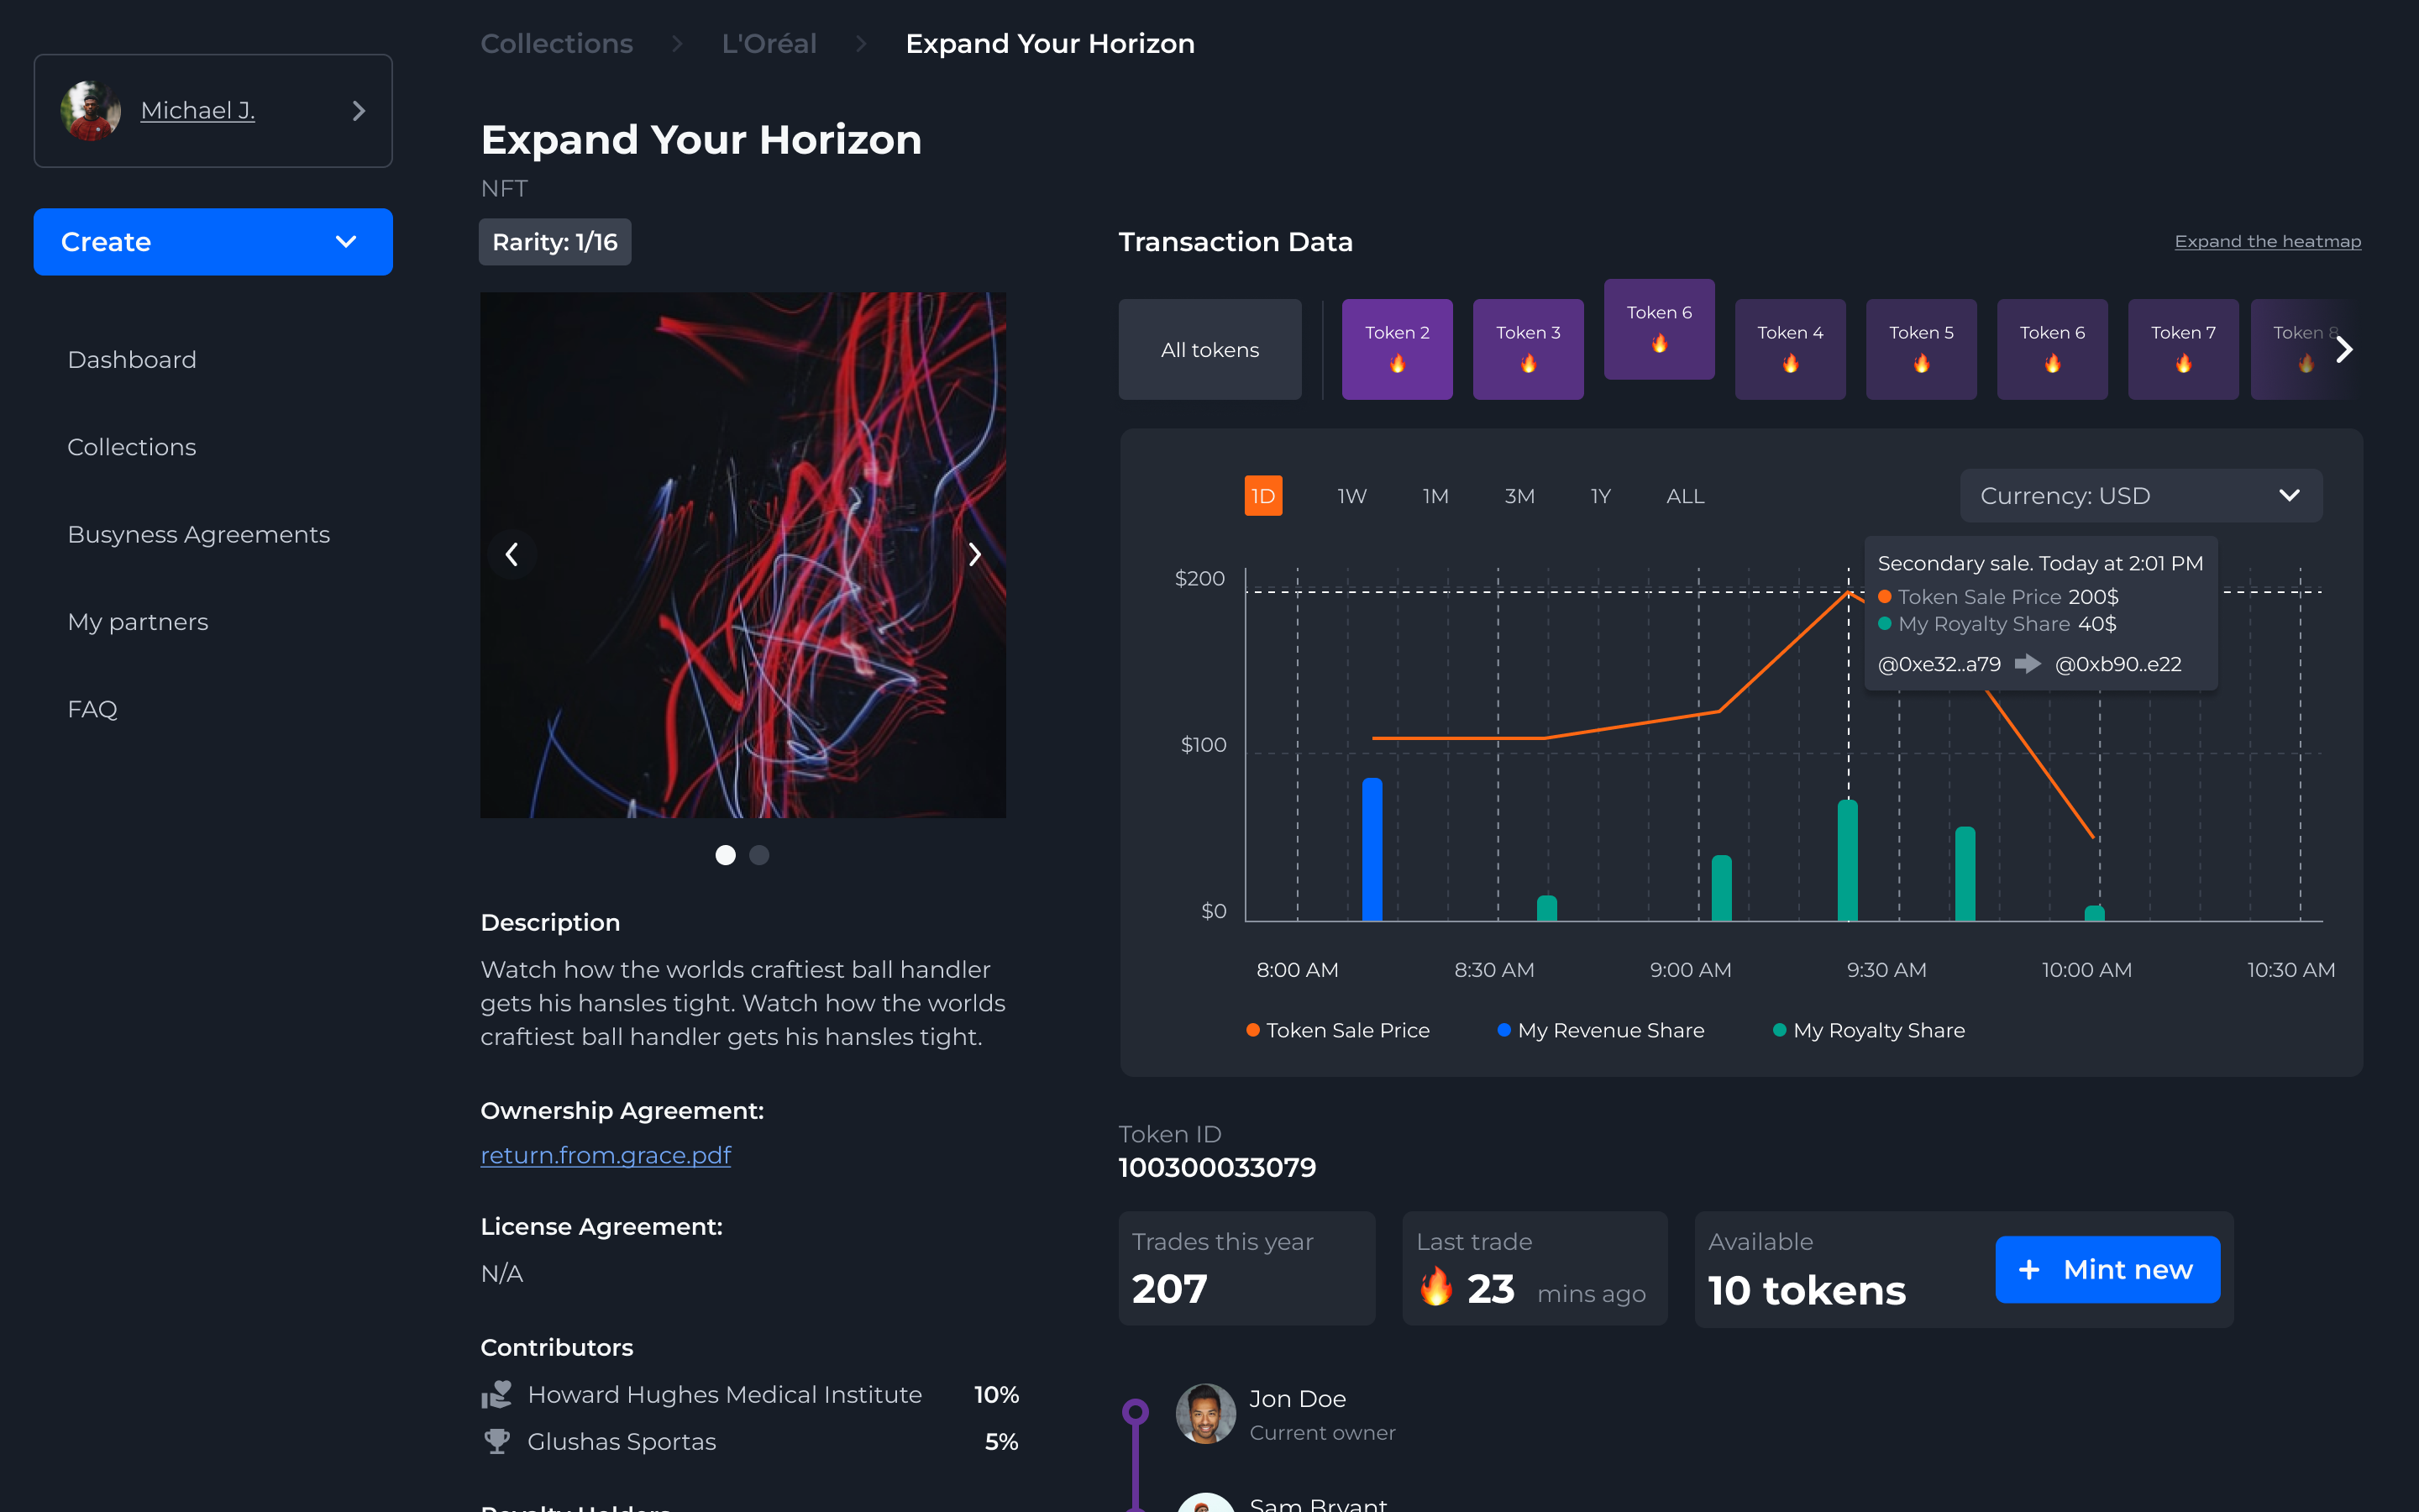Viewport: 2419px width, 1512px height.
Task: Switch chart range to 1W
Action: coord(1351,496)
